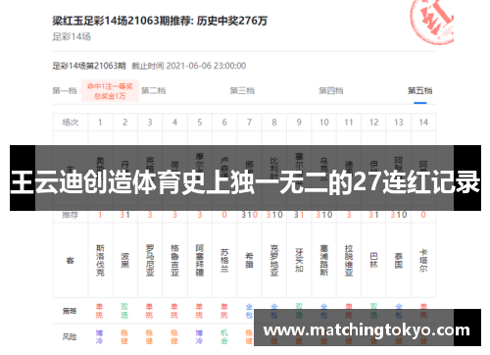Click recommendation 310 for match 13

(x=399, y=215)
